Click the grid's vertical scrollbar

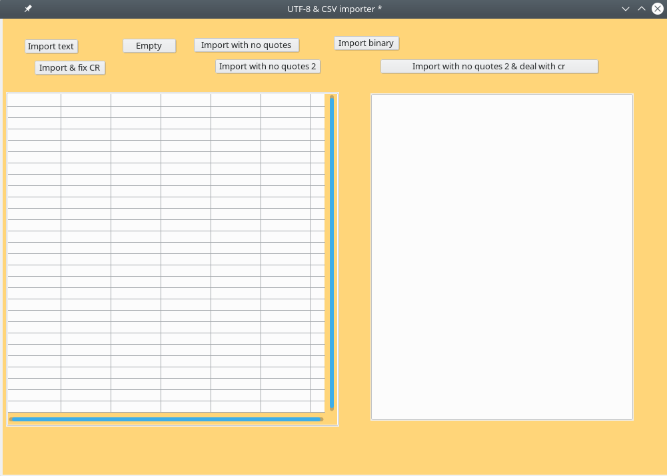(332, 253)
